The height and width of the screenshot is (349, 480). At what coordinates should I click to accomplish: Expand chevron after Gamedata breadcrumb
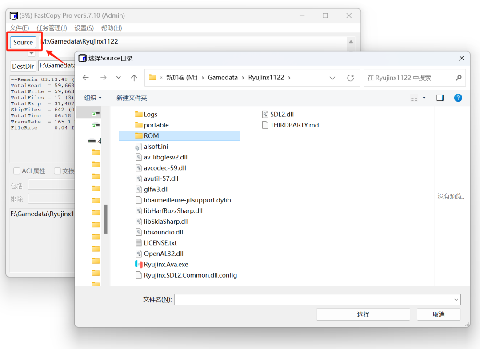click(x=243, y=78)
